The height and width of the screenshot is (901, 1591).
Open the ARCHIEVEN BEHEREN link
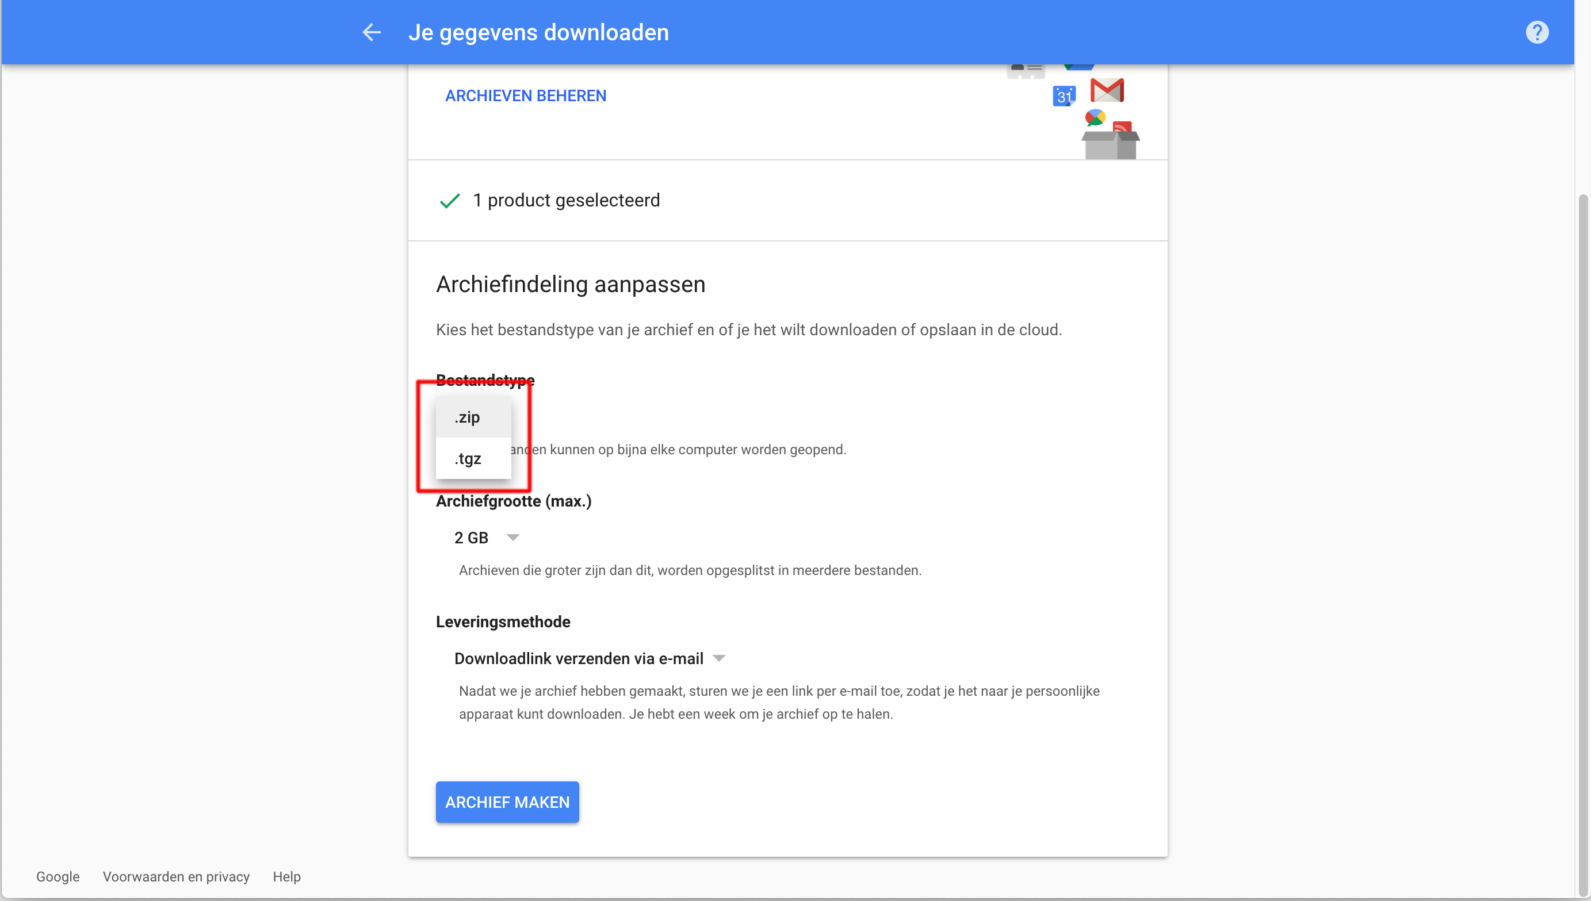pos(525,96)
